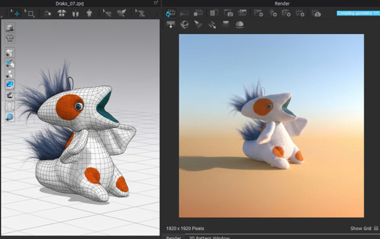This screenshot has width=380, height=239.
Task: Choose the Segment Sewing garment icon
Action: point(122,13)
